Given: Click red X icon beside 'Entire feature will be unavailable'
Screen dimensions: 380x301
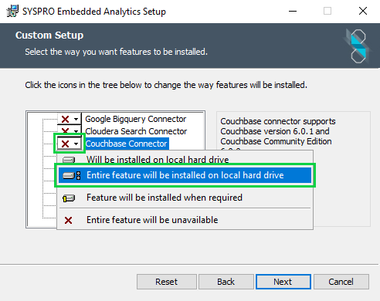Looking at the screenshot, I should [x=68, y=220].
